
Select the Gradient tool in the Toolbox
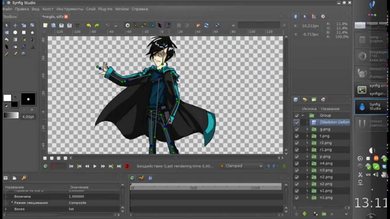(x=15, y=40)
